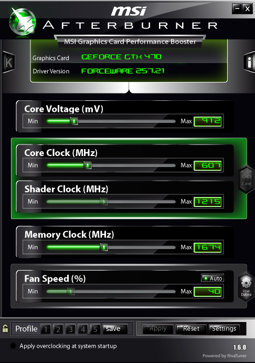Click Reset to restore default clocks
Screen dimensions: 255x363
pos(191,329)
